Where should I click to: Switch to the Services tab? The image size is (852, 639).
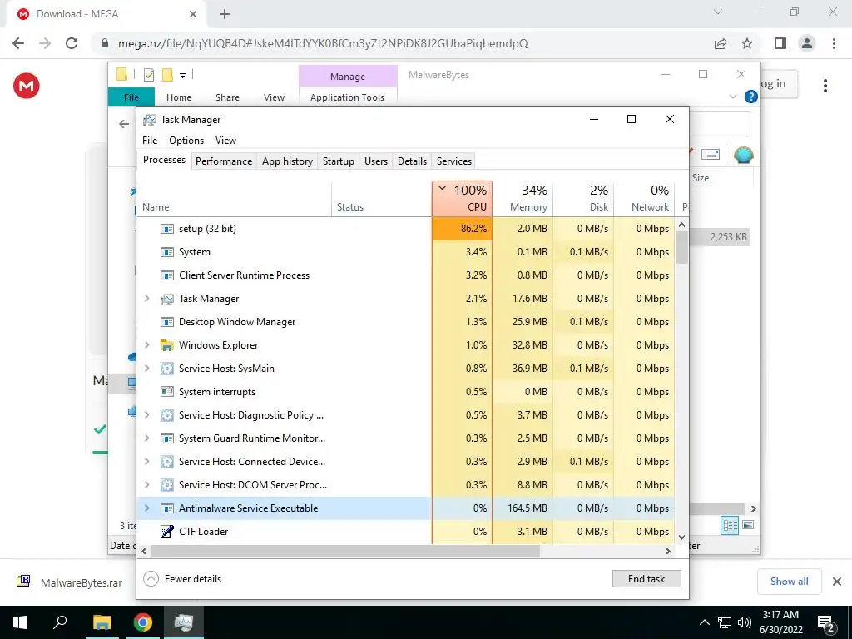[x=454, y=161]
